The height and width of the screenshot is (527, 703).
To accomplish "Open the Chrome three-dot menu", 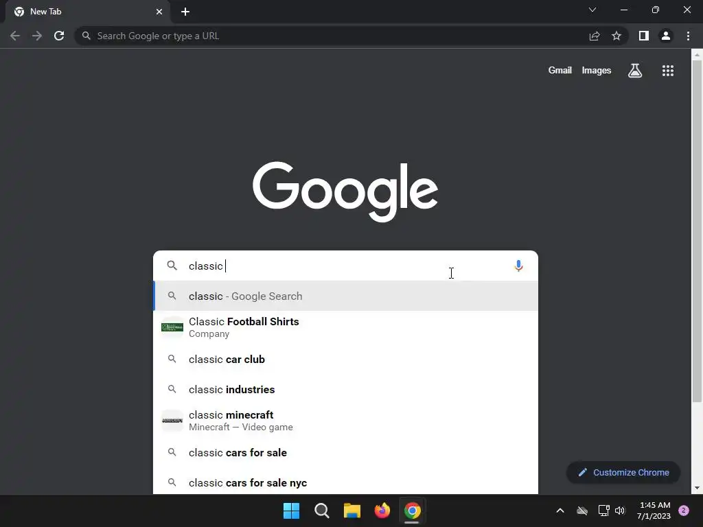I will point(688,36).
